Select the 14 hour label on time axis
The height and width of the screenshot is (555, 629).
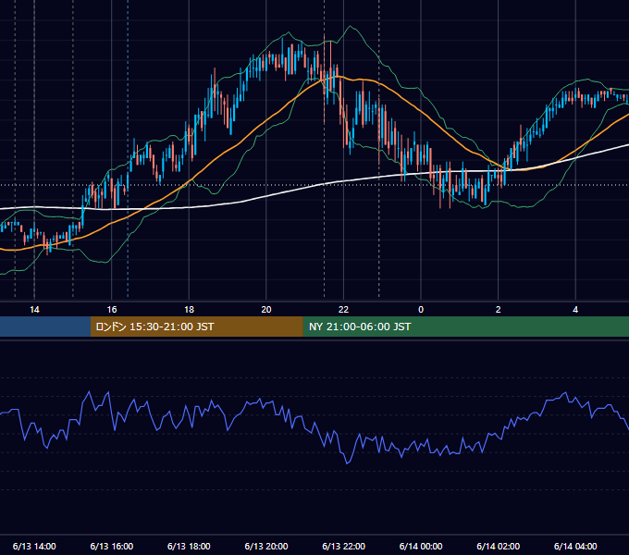coord(34,310)
